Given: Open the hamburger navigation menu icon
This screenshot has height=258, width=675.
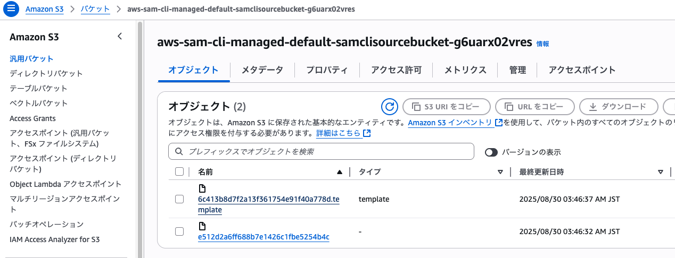Looking at the screenshot, I should (x=12, y=9).
